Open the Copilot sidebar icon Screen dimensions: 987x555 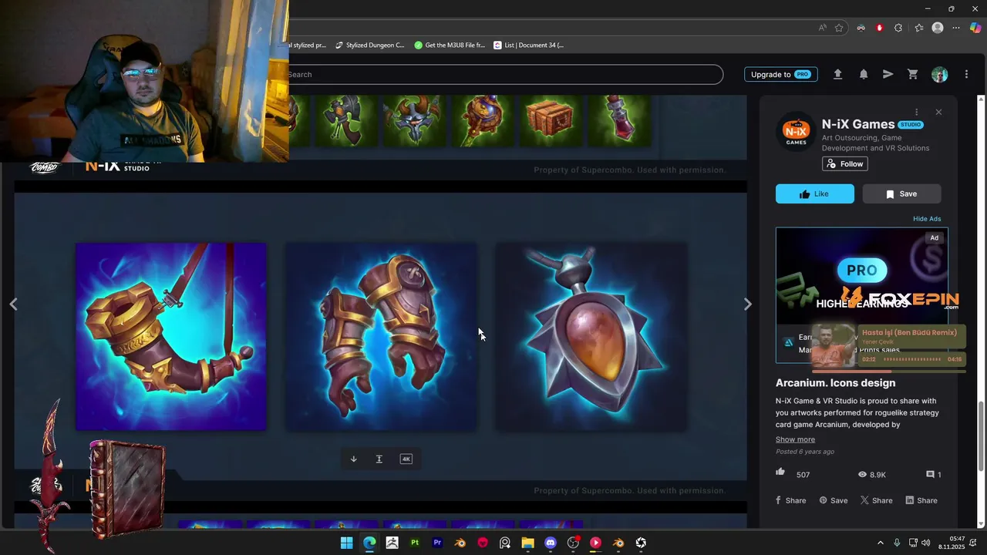[975, 28]
